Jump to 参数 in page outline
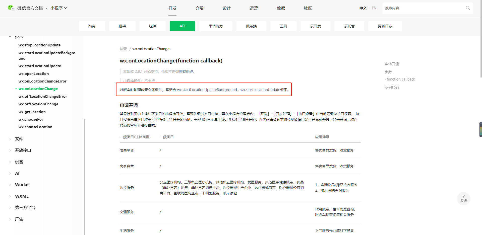 pyautogui.click(x=388, y=72)
